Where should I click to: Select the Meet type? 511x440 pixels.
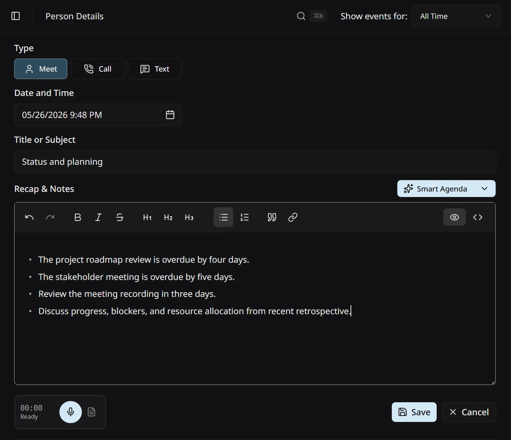coord(41,69)
